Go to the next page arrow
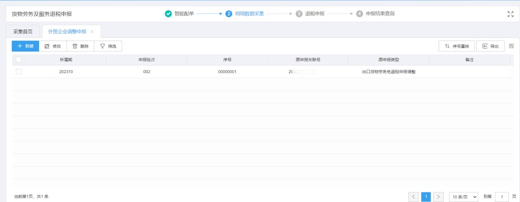Screen dimensions: 520x202 coord(438,197)
